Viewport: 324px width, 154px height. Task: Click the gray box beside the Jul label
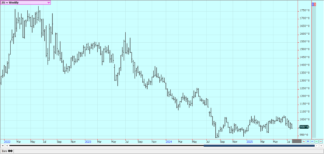click(297, 141)
